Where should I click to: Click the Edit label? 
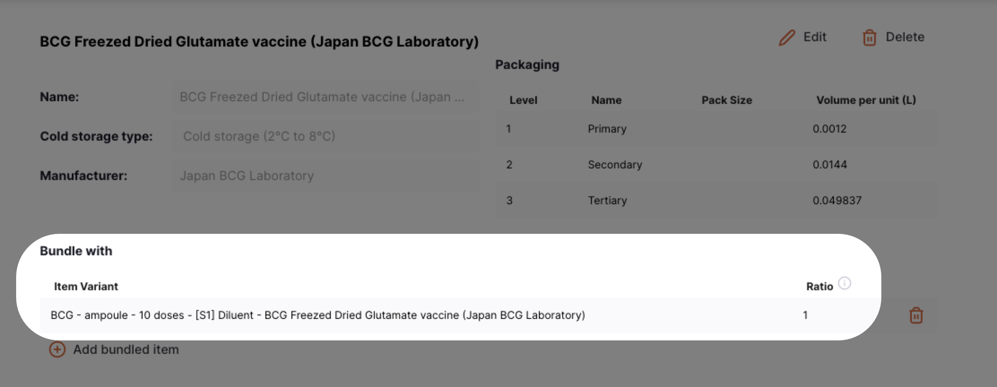(815, 37)
